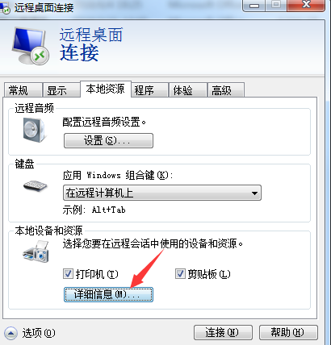Click the Remote Desktop monitor logo
Screen dimensions: 331x345
coord(31,46)
